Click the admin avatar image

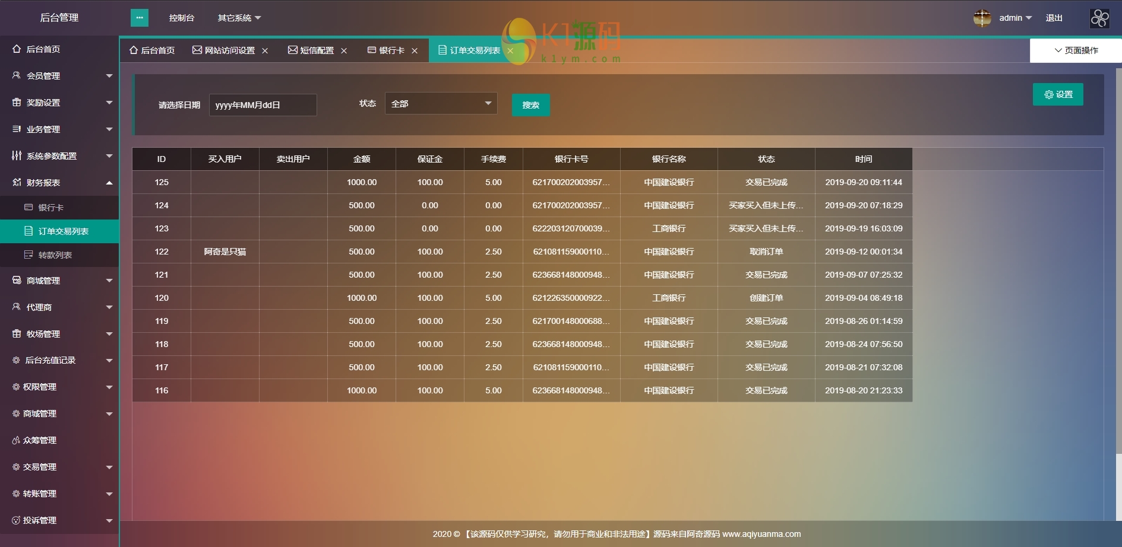point(982,18)
